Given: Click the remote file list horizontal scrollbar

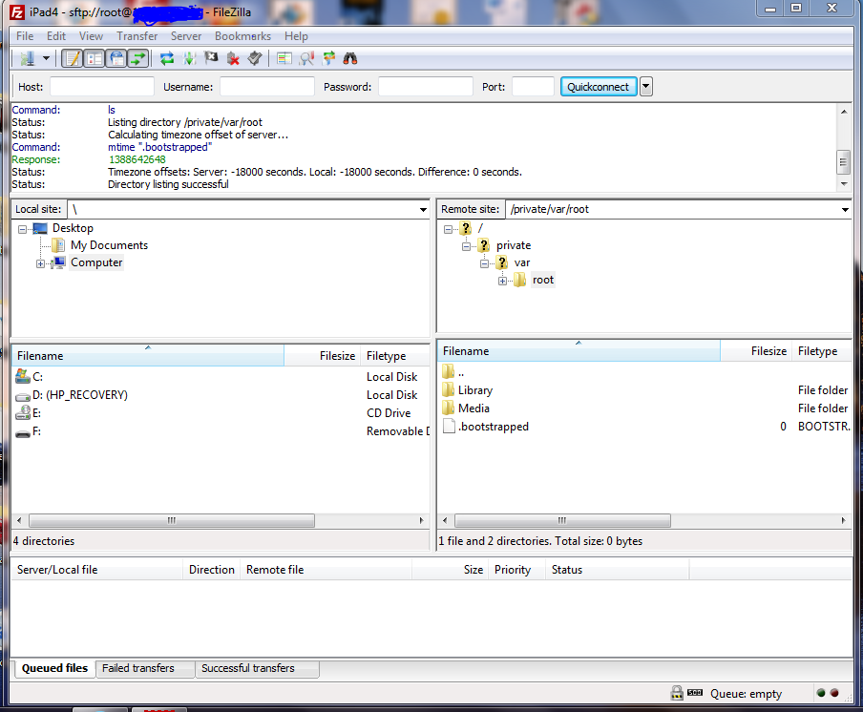Looking at the screenshot, I should click(562, 520).
